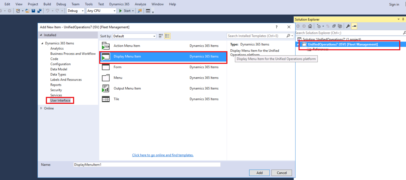This screenshot has width=406, height=180.
Task: Expand the Online section
Action: pos(41,108)
